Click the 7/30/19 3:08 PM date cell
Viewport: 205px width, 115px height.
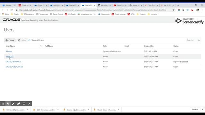(x=151, y=57)
